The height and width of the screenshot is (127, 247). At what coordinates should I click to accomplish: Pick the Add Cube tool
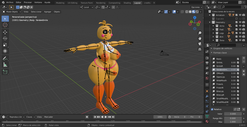pos(5,72)
